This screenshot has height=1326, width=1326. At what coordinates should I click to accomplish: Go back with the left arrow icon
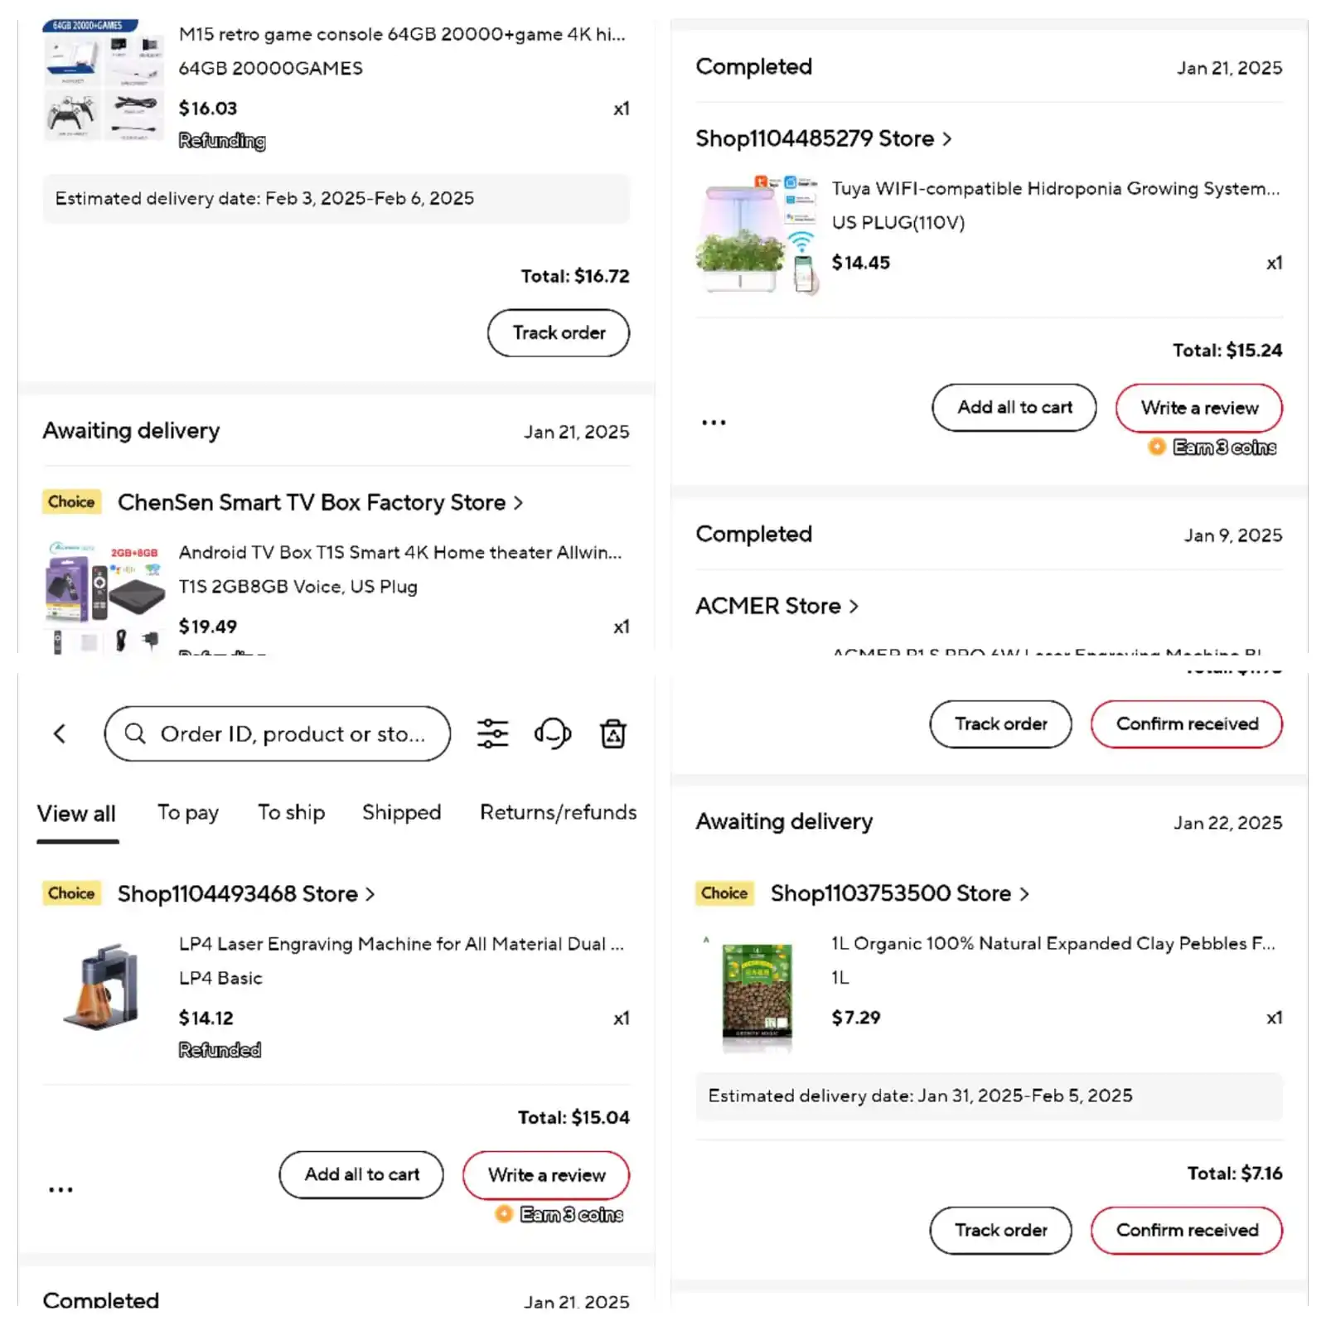(60, 733)
